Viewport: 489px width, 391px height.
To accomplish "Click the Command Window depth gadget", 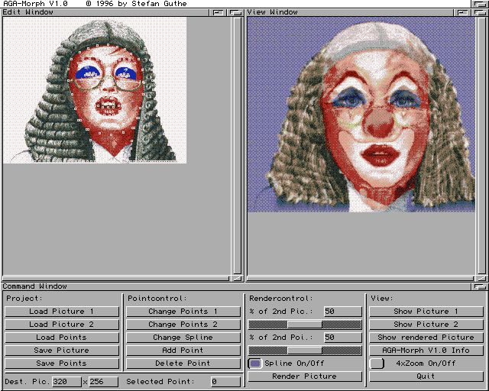I will point(480,286).
